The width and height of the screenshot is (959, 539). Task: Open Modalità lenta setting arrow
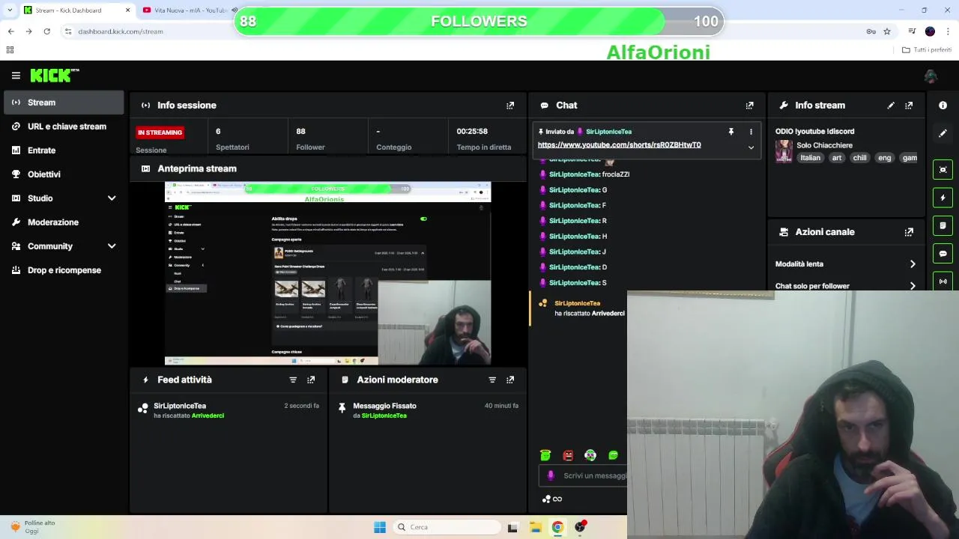[x=913, y=264]
